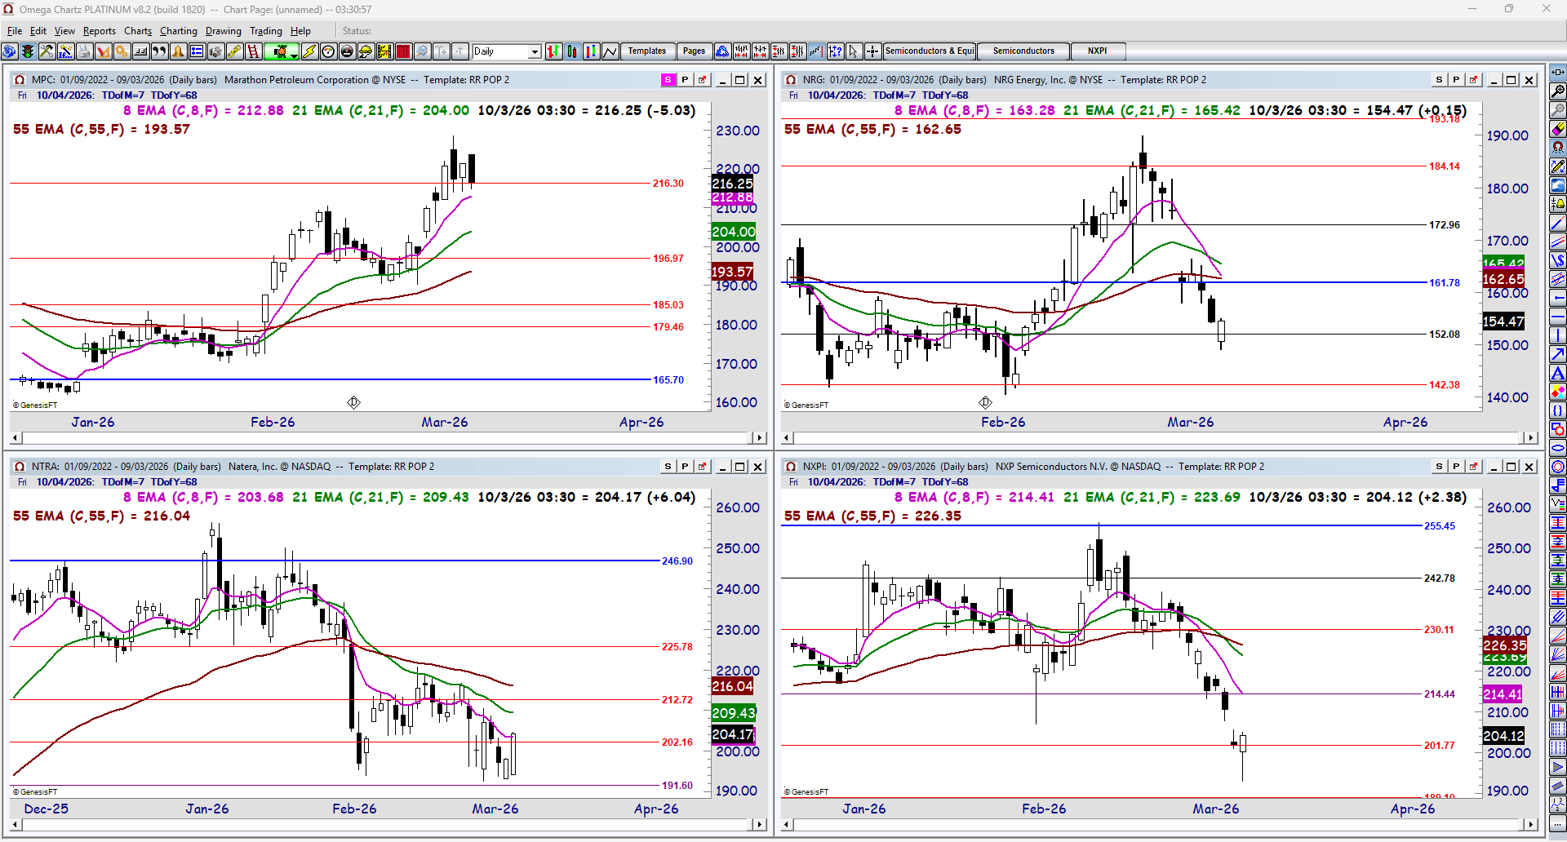Select the crosshair cursor tool
Screen dimensions: 1567x842
point(872,51)
